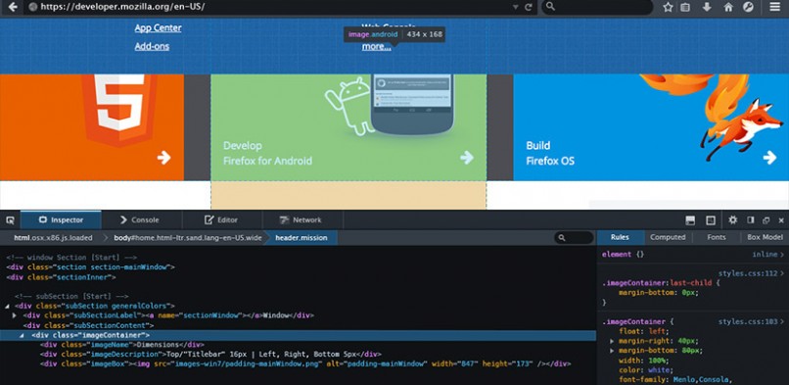Go back with the browser back arrow
789x385 pixels.
point(13,7)
